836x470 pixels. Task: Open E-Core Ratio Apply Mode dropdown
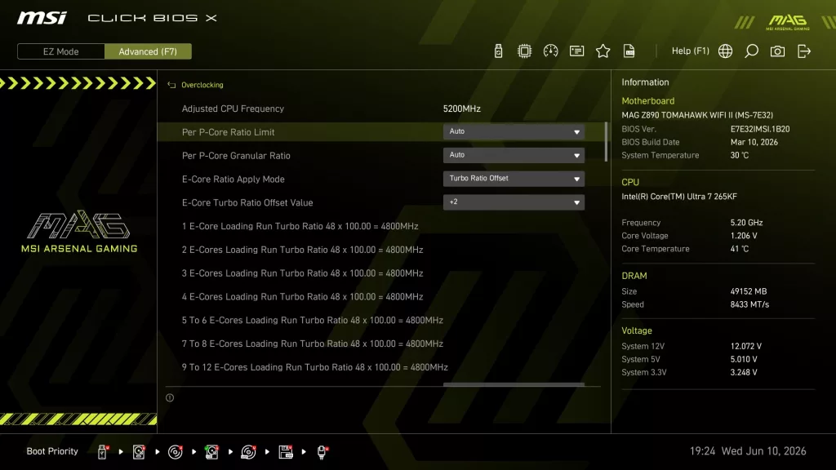coord(514,179)
